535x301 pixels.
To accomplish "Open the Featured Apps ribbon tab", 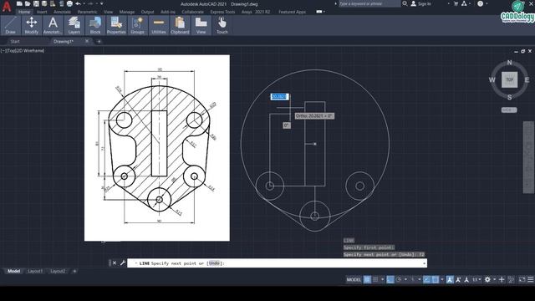I will coord(292,12).
